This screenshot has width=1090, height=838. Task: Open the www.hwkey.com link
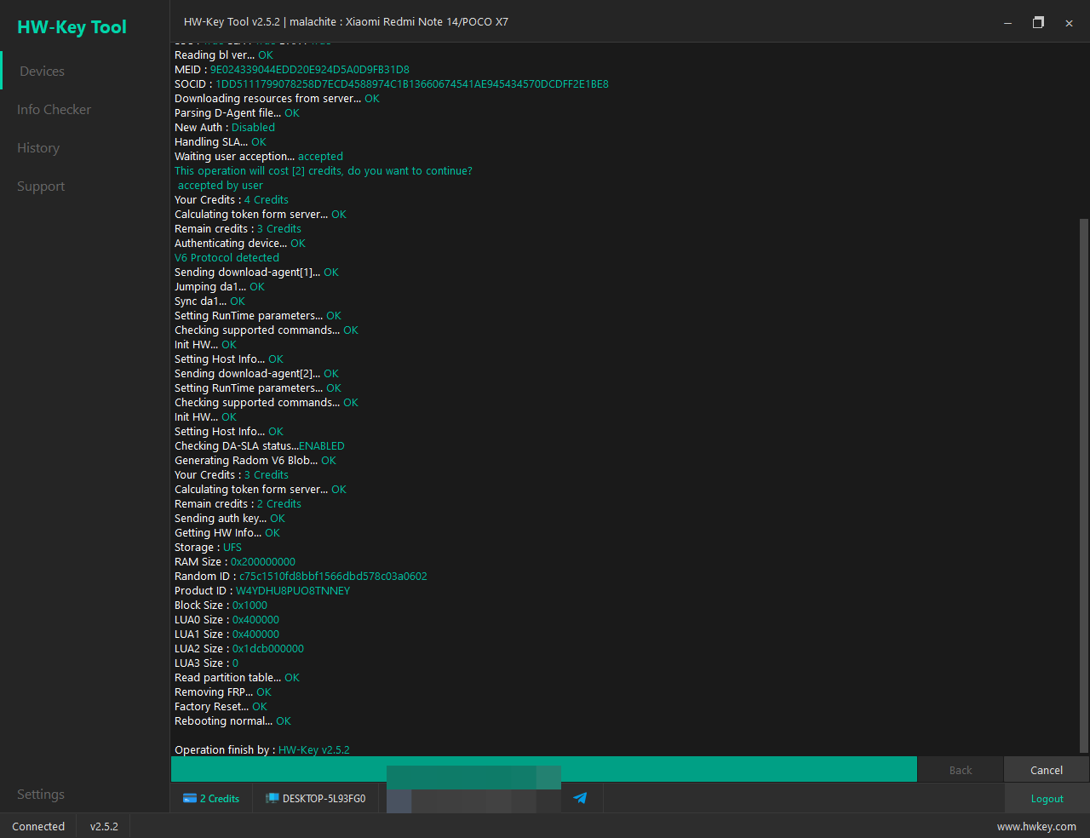click(x=1036, y=826)
